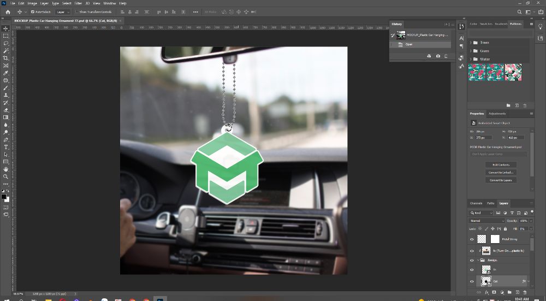Open the Image menu
The height and width of the screenshot is (301, 546).
pos(32,3)
